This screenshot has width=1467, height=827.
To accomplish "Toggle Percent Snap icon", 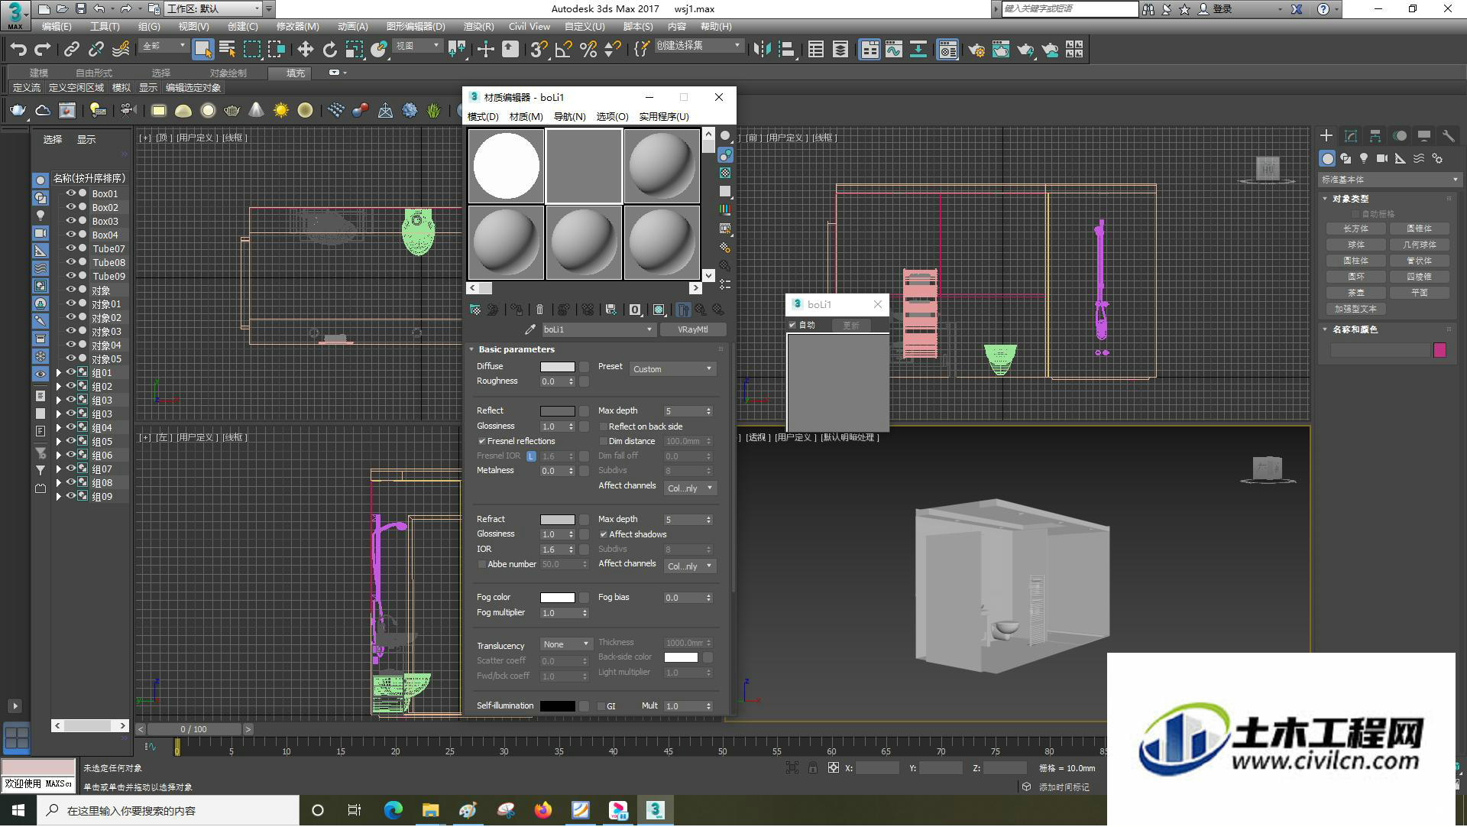I will click(588, 50).
